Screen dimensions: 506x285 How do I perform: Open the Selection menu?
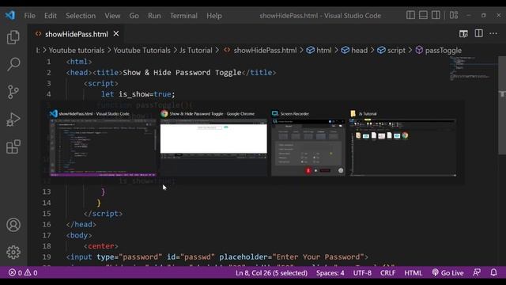tap(81, 16)
